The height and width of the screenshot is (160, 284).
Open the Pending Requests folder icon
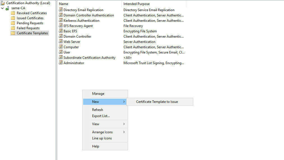[13, 23]
